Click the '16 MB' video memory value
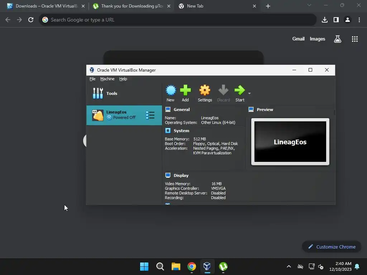 pos(216,184)
